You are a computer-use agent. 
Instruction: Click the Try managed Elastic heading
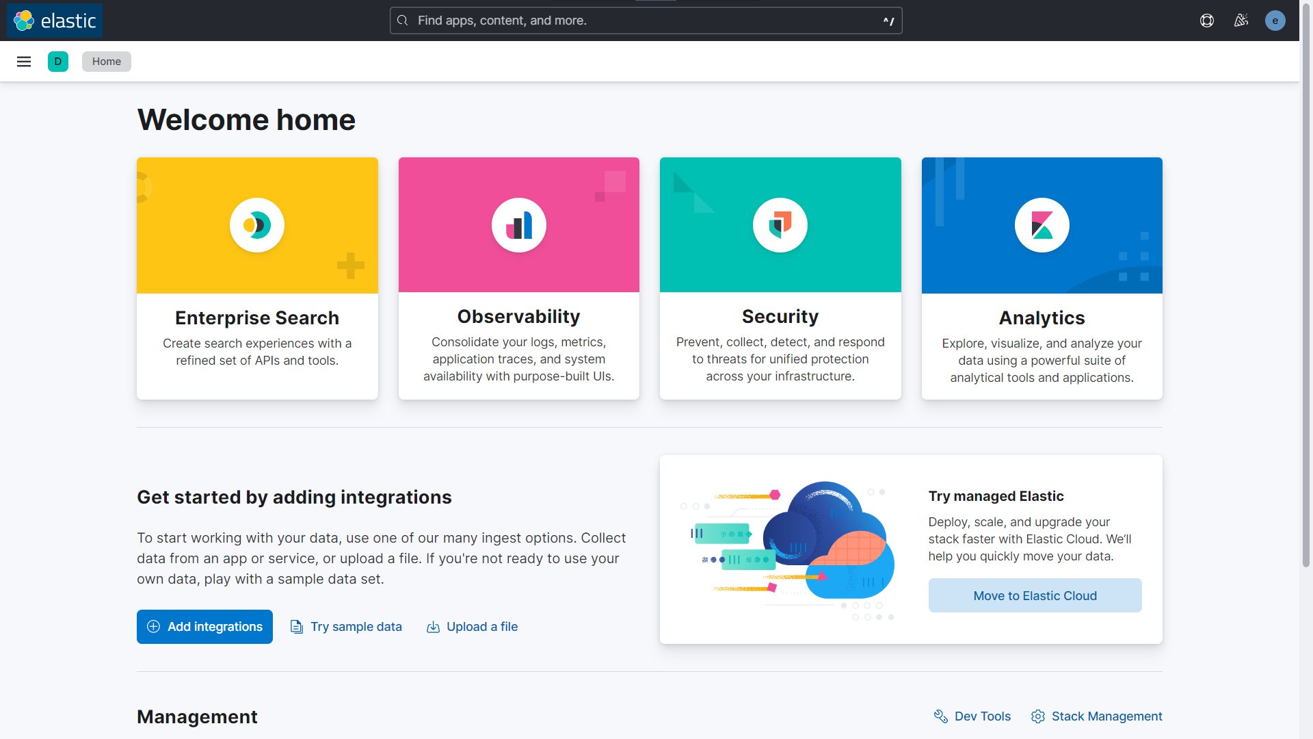coord(996,496)
